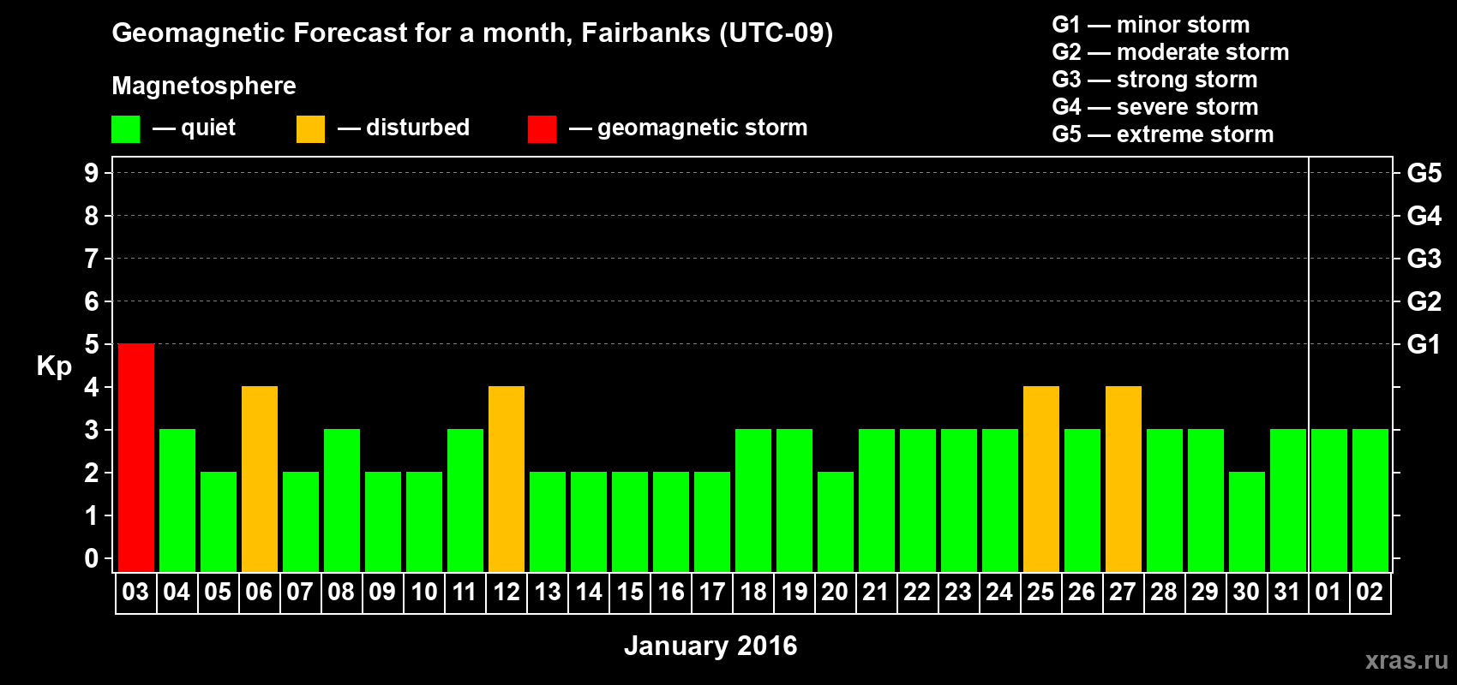This screenshot has width=1457, height=685.
Task: Click the 'G2 — moderate storm' legend line
Action: pos(1171,52)
